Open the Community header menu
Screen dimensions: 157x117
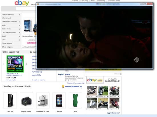point(101,1)
